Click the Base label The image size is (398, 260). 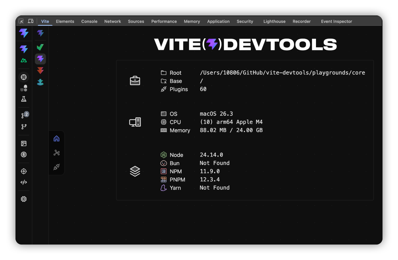176,81
